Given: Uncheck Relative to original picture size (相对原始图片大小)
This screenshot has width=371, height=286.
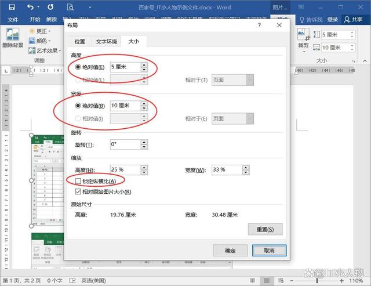Looking at the screenshot, I should 78,191.
